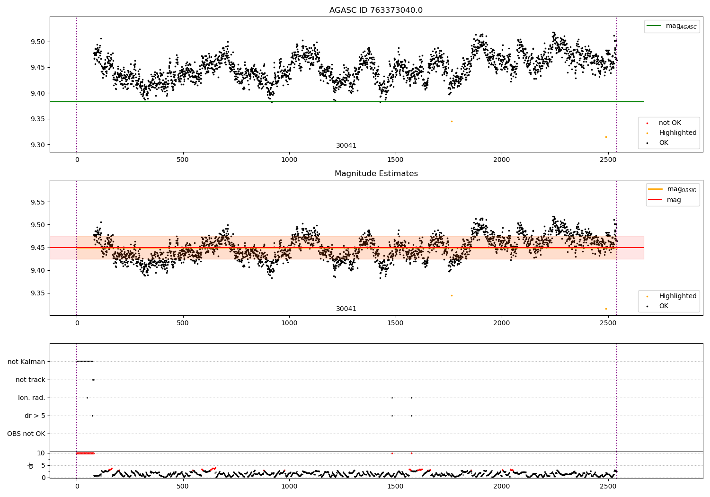Viewport: 710px width, 497px height.
Task: Click the 1000 x-axis tick under middle plot
Action: (x=289, y=323)
